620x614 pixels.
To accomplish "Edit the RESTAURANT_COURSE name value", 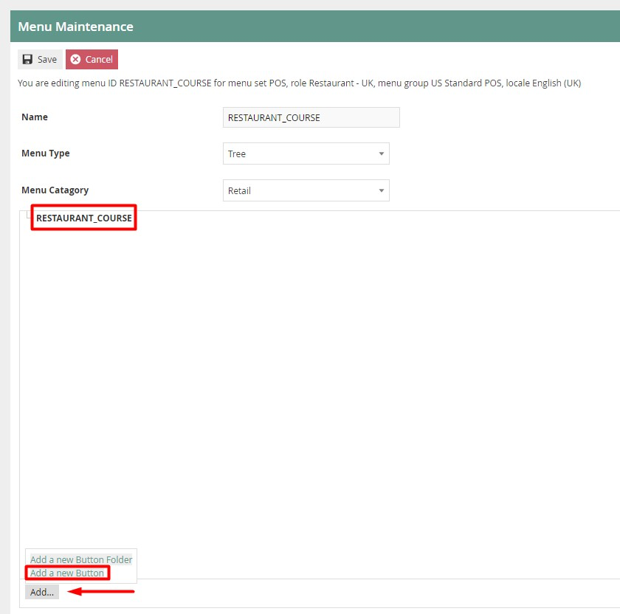I will tap(311, 117).
